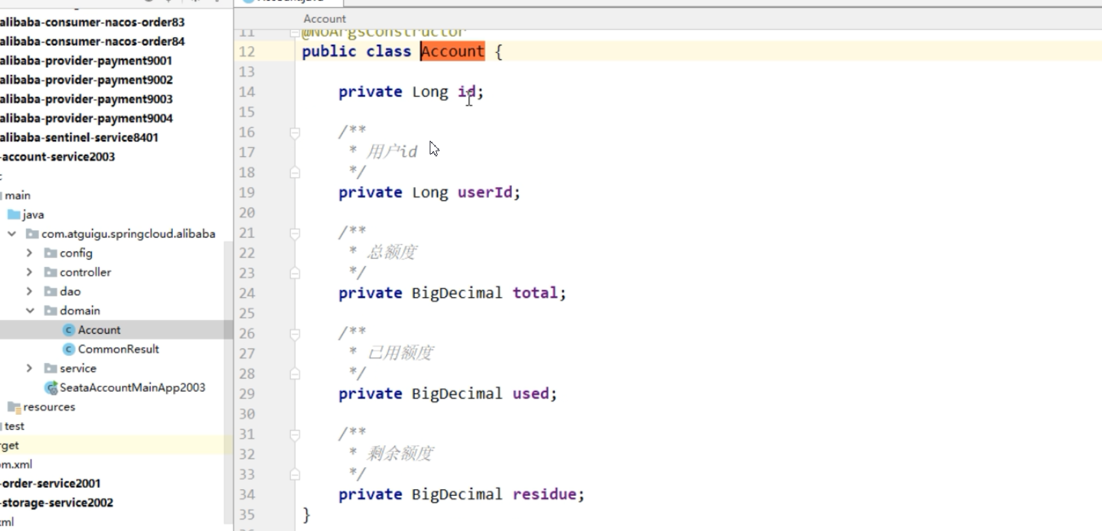Fold the Javadoc comment at line 31
Screen dimensions: 1102x531
click(x=295, y=434)
